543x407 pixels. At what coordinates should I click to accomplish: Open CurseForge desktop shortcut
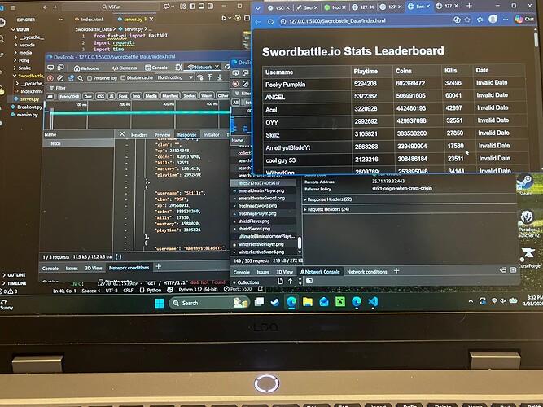click(x=528, y=258)
